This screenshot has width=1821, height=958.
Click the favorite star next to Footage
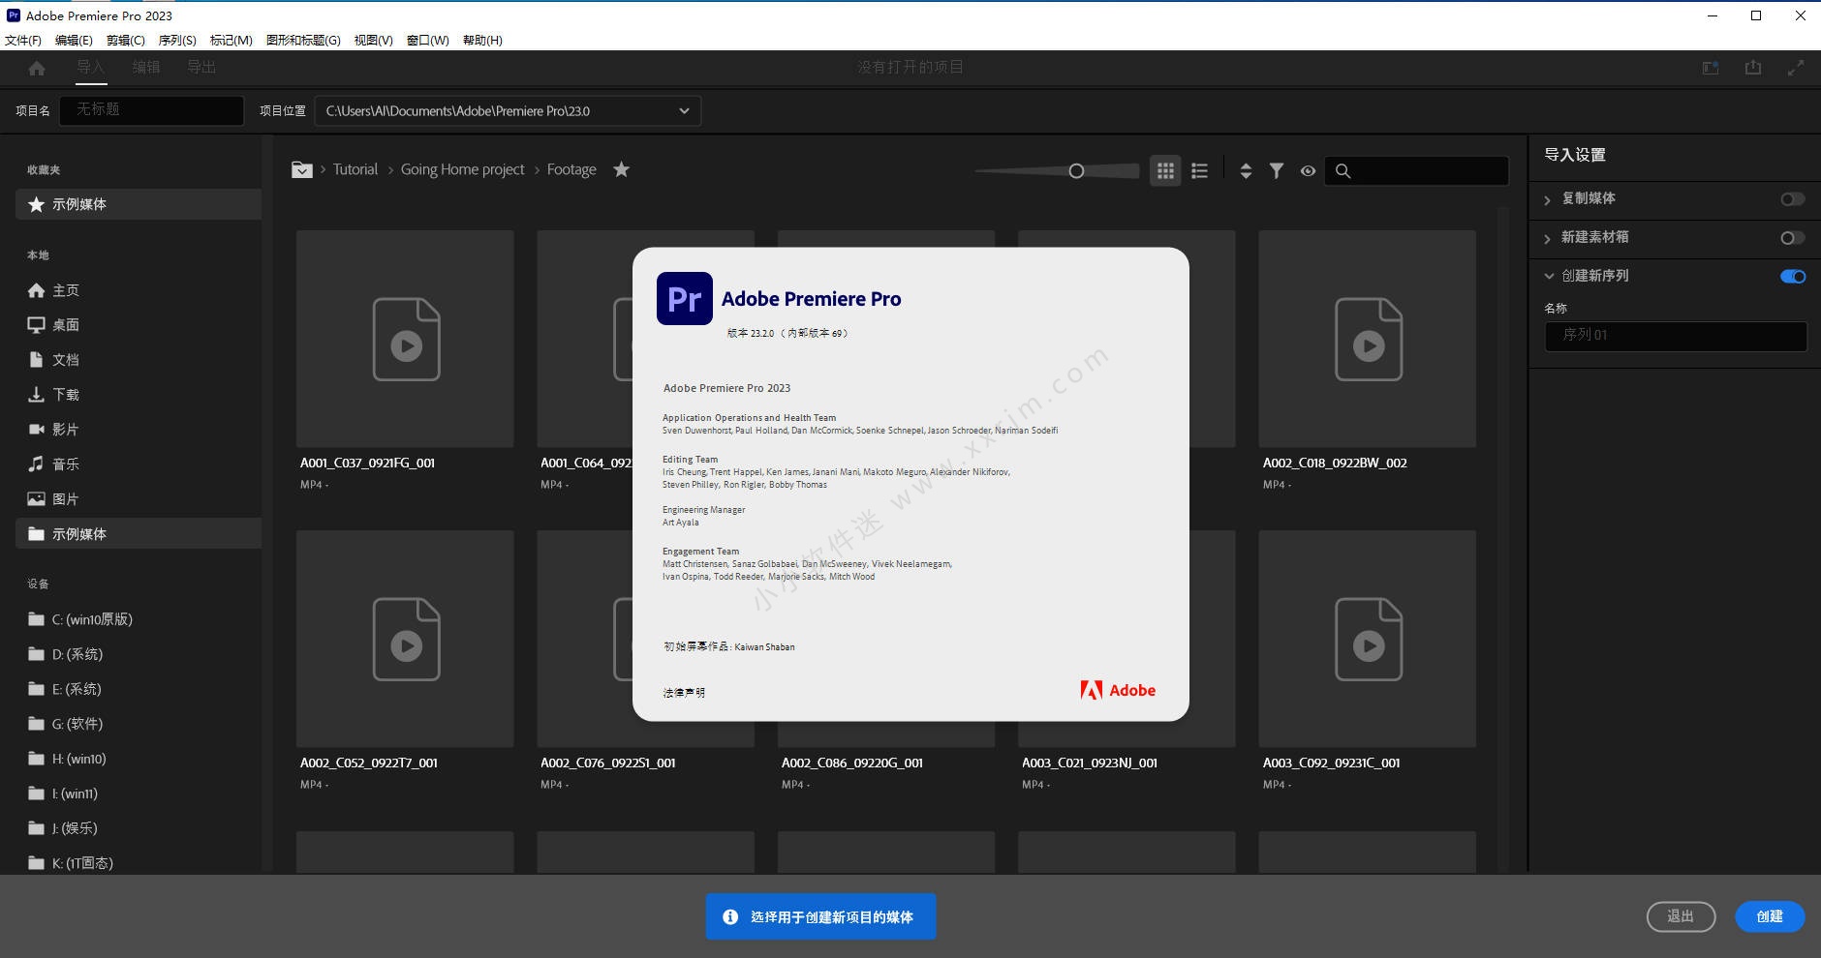pyautogui.click(x=622, y=169)
